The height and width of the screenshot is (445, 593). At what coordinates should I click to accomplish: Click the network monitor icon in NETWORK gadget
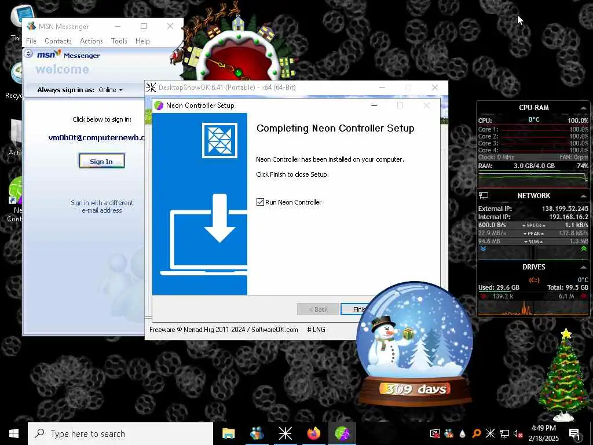coord(484,196)
